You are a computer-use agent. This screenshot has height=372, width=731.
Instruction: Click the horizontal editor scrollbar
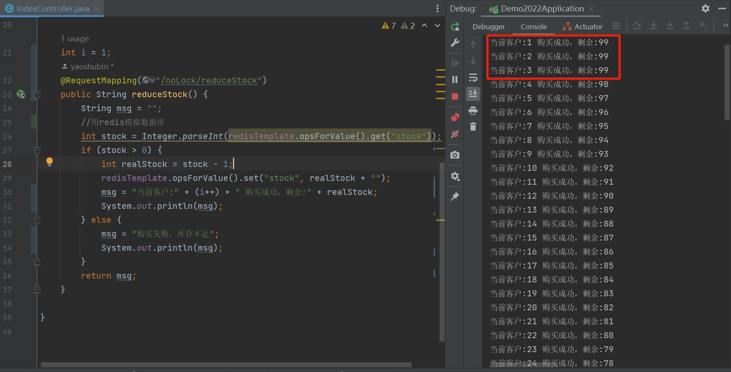point(226,364)
